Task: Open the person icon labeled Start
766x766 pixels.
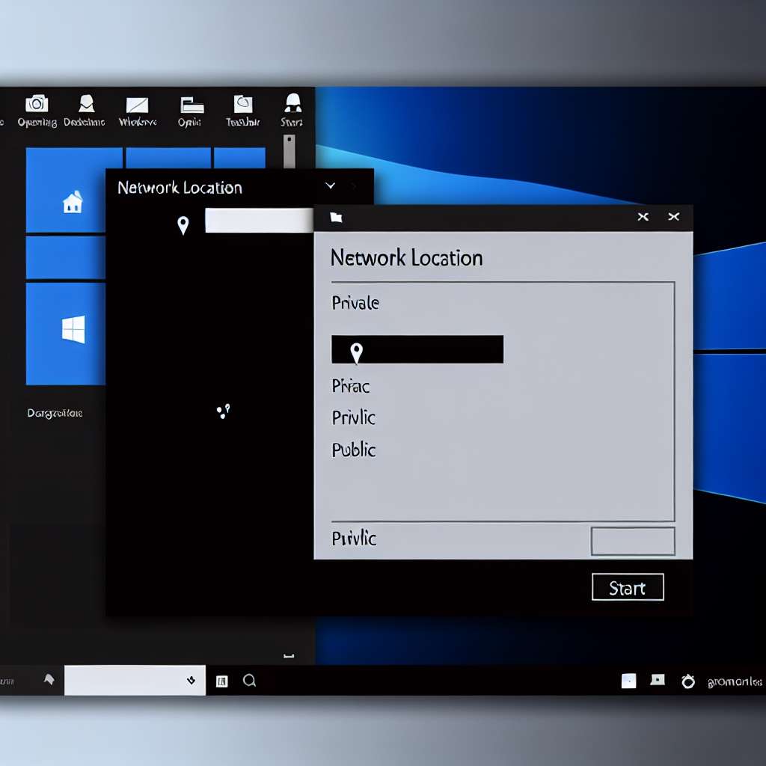Action: (x=292, y=102)
